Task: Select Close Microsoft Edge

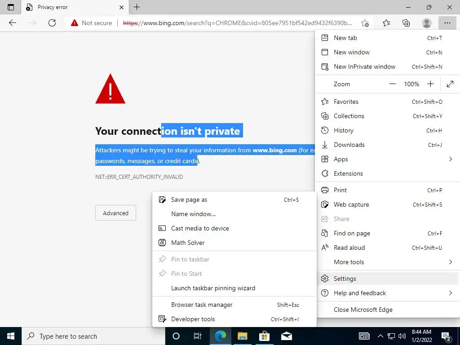Action: tap(387, 310)
